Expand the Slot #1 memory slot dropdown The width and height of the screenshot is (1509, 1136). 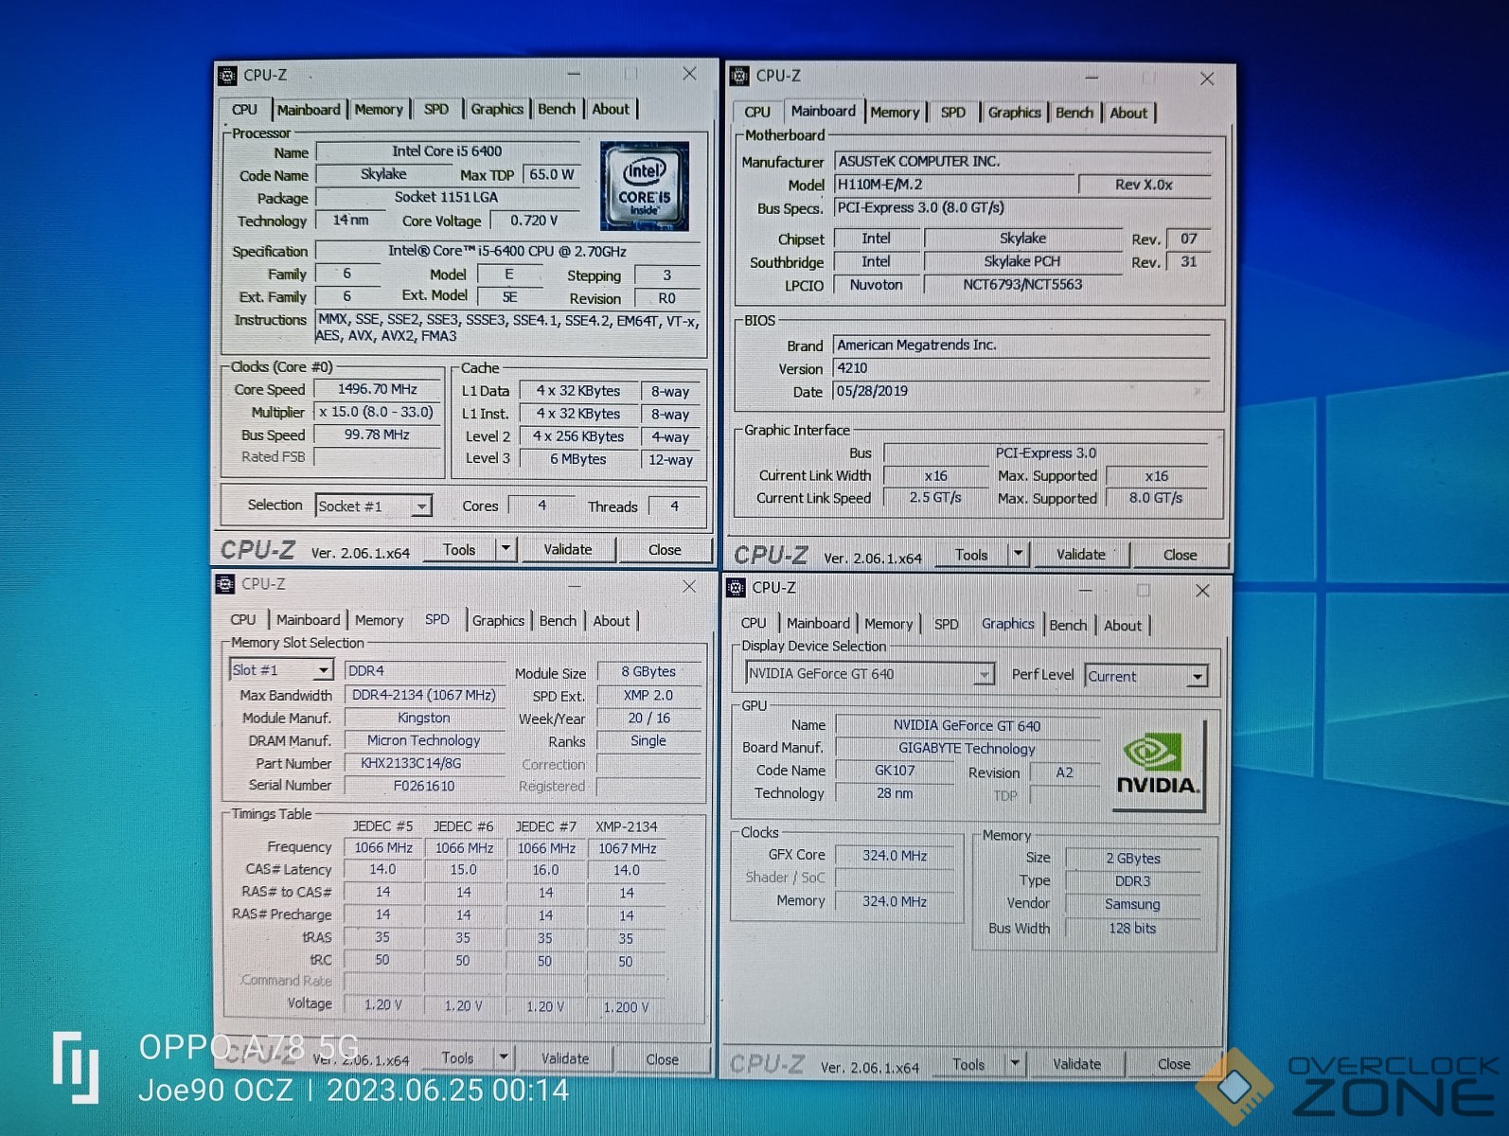click(x=323, y=670)
